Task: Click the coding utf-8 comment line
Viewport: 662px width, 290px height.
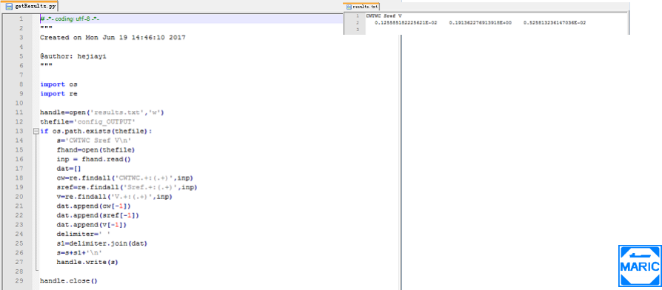Action: pyautogui.click(x=70, y=19)
